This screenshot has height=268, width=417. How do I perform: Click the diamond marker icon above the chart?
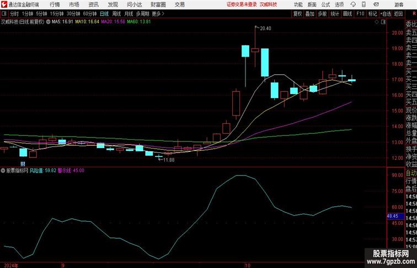coord(377,22)
